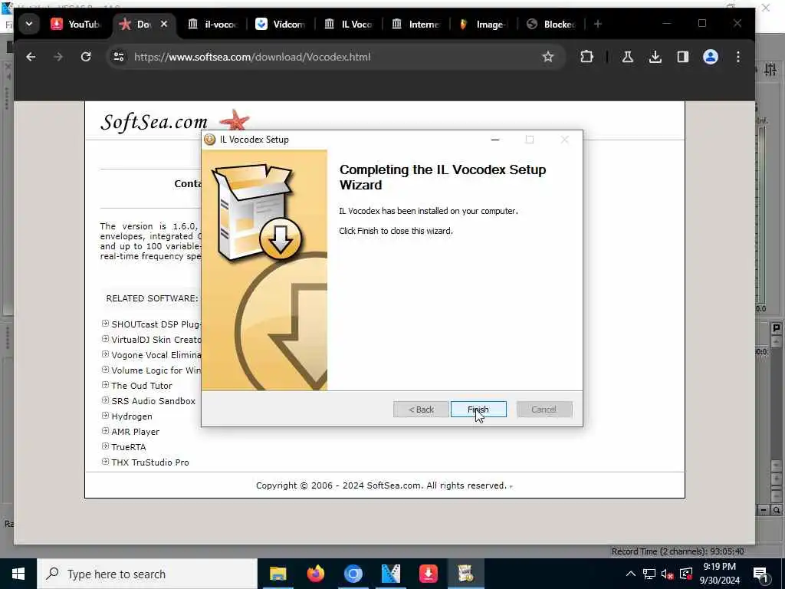Image resolution: width=785 pixels, height=589 pixels.
Task: Open the Hydrogen software link
Action: tap(132, 416)
